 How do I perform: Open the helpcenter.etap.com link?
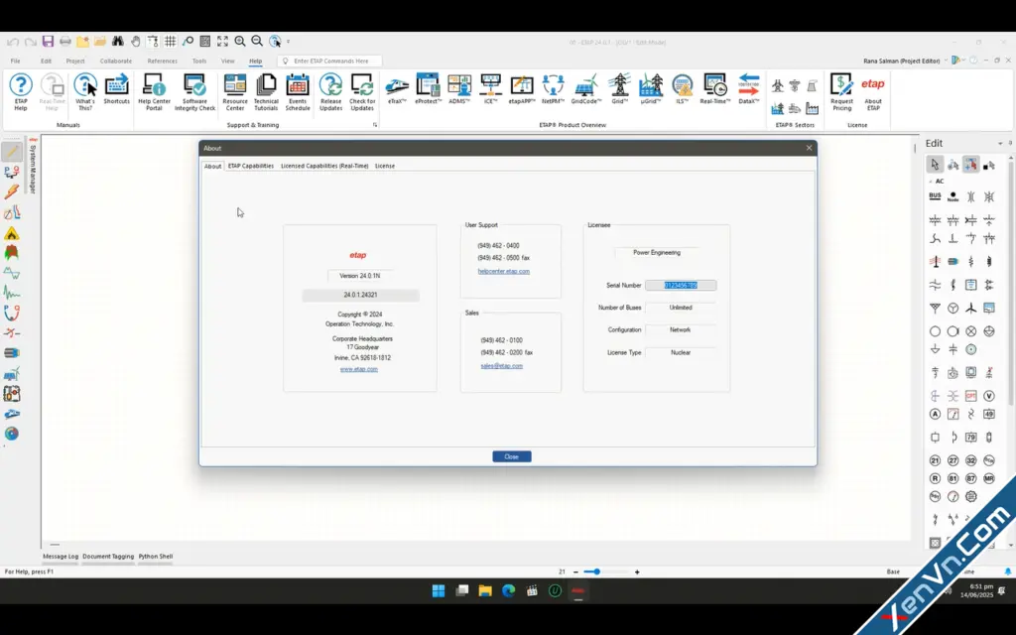[503, 272]
